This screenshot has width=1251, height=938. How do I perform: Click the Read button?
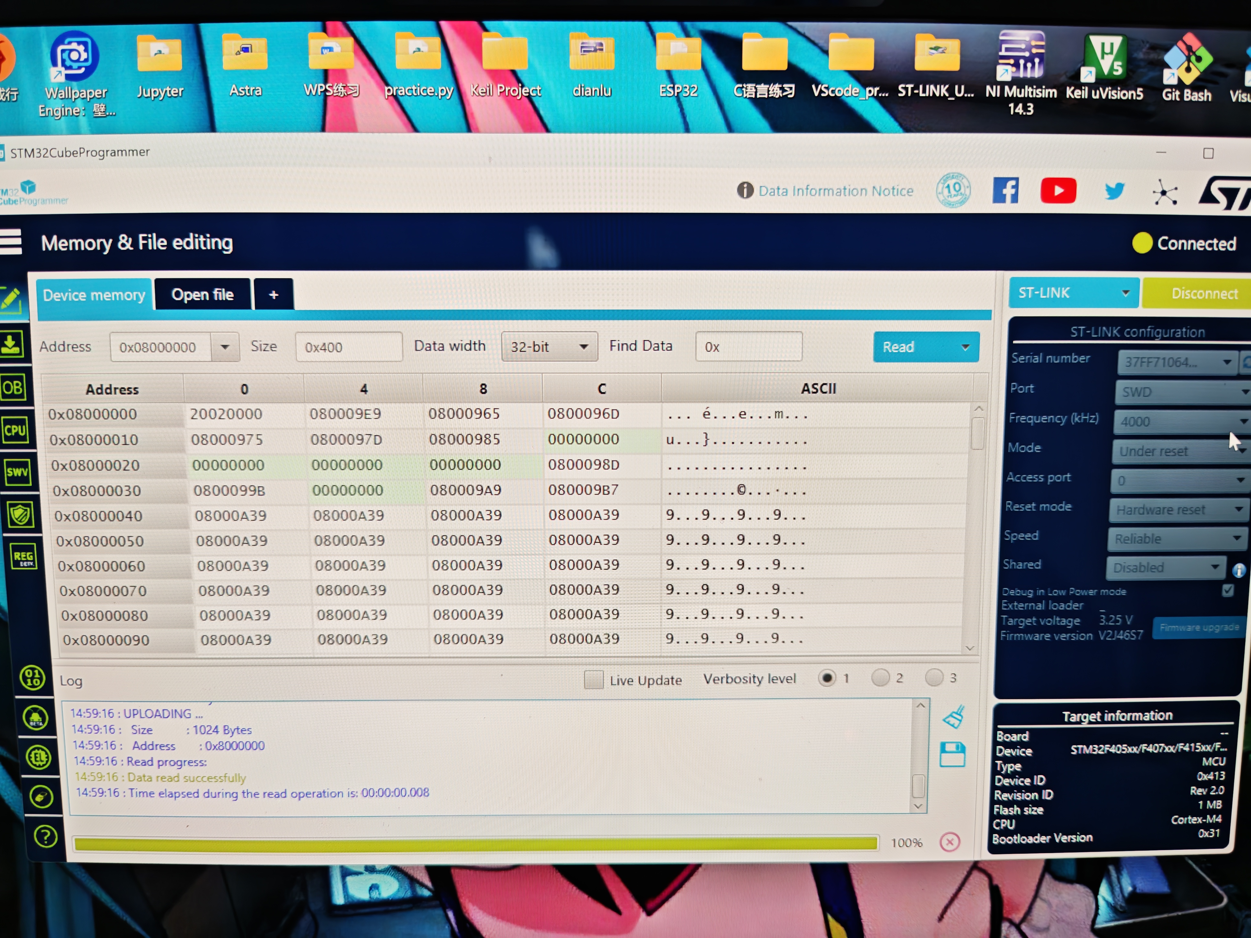[x=914, y=347]
